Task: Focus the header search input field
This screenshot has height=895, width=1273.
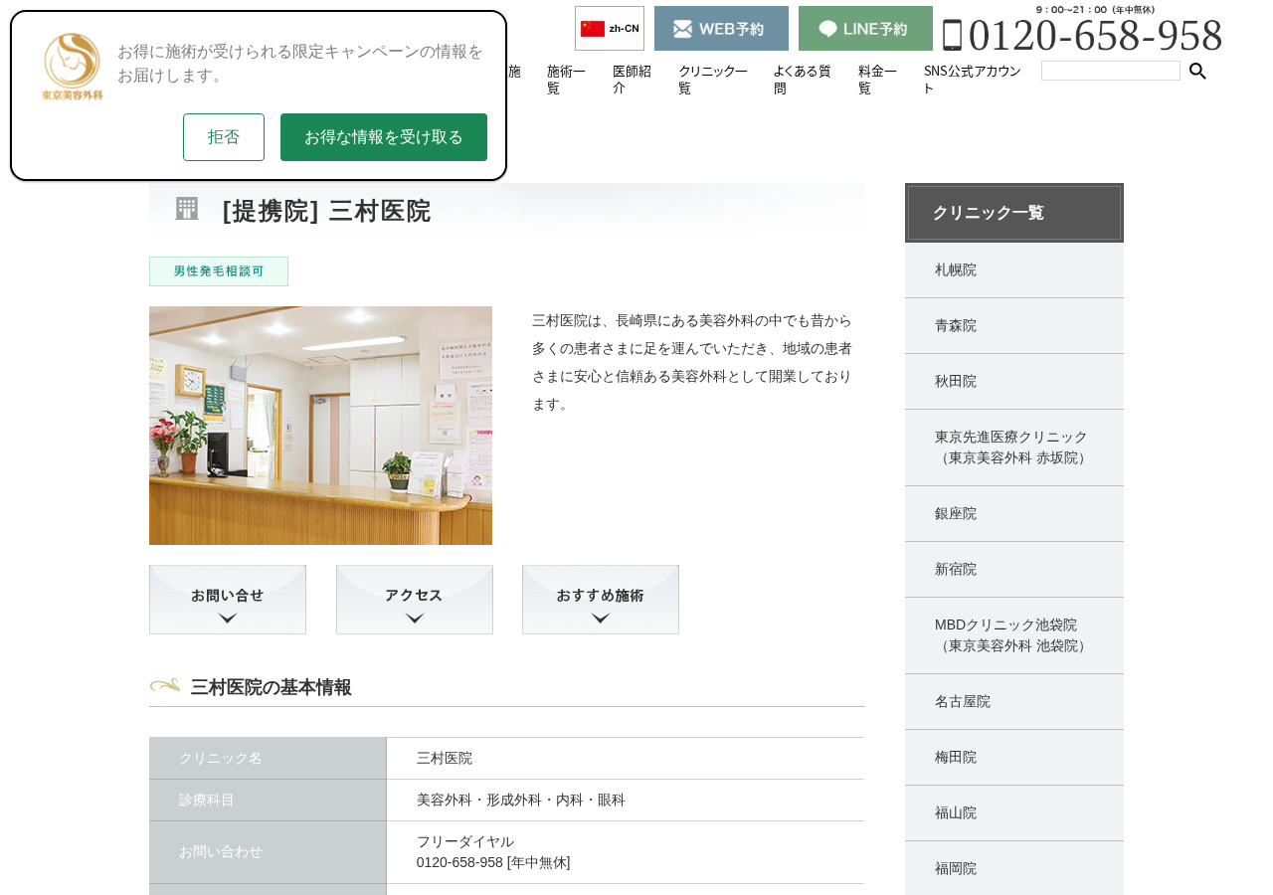Action: click(x=1111, y=71)
